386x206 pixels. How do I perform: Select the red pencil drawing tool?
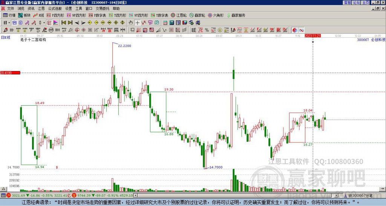[5, 30]
